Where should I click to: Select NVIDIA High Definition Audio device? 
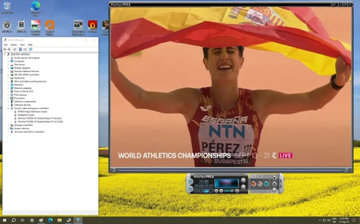click(32, 112)
